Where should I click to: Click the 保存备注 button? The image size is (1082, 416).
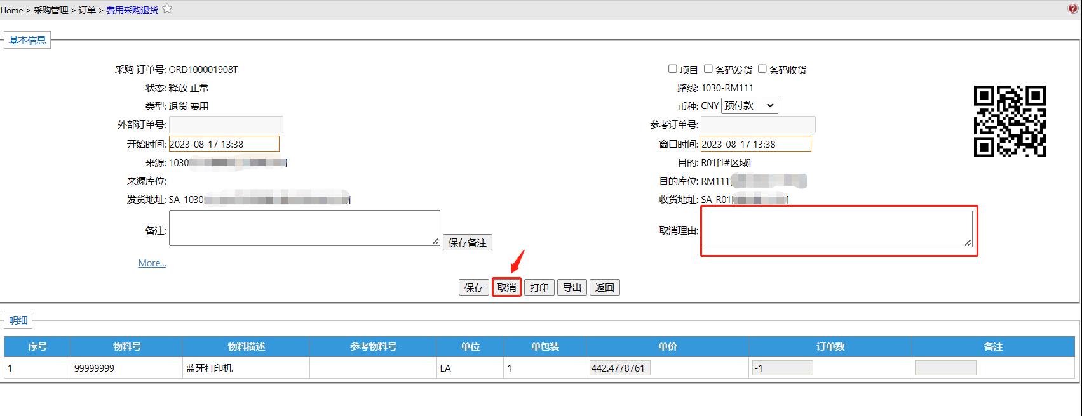point(467,242)
